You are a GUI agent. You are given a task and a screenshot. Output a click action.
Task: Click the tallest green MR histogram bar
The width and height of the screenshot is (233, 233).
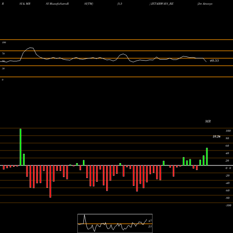21,147
